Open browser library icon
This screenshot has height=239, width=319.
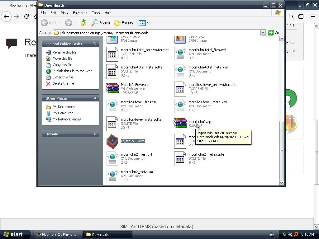pos(291,16)
